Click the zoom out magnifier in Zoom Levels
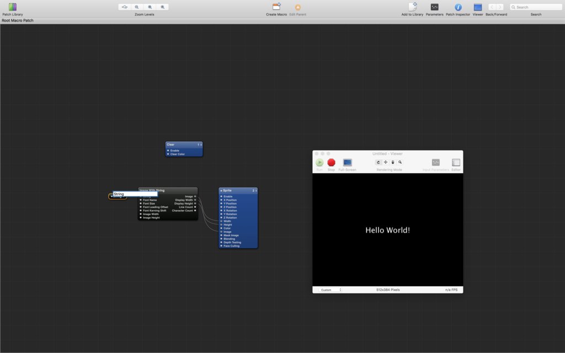This screenshot has height=353, width=565. [137, 7]
